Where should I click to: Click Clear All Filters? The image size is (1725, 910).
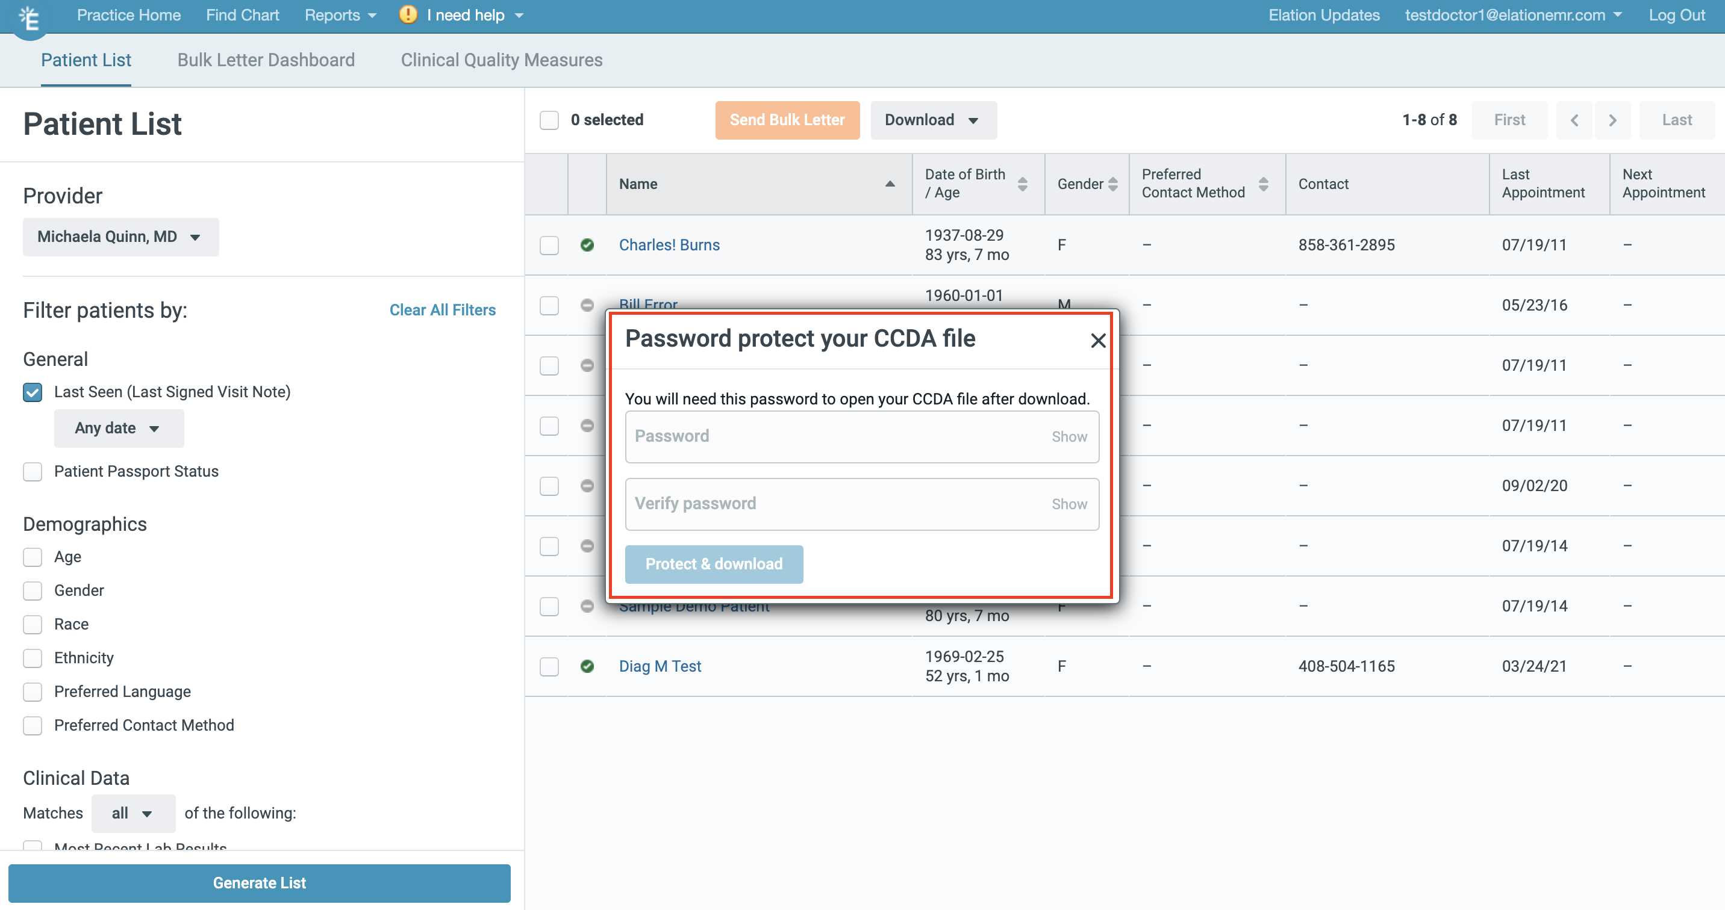pos(443,310)
